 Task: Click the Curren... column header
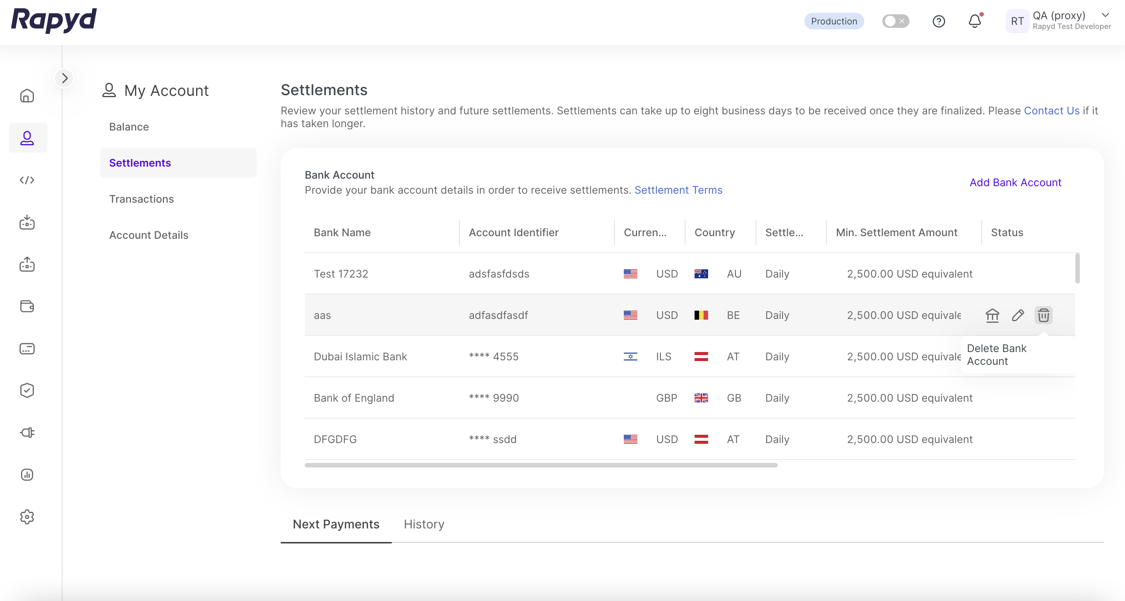tap(645, 233)
